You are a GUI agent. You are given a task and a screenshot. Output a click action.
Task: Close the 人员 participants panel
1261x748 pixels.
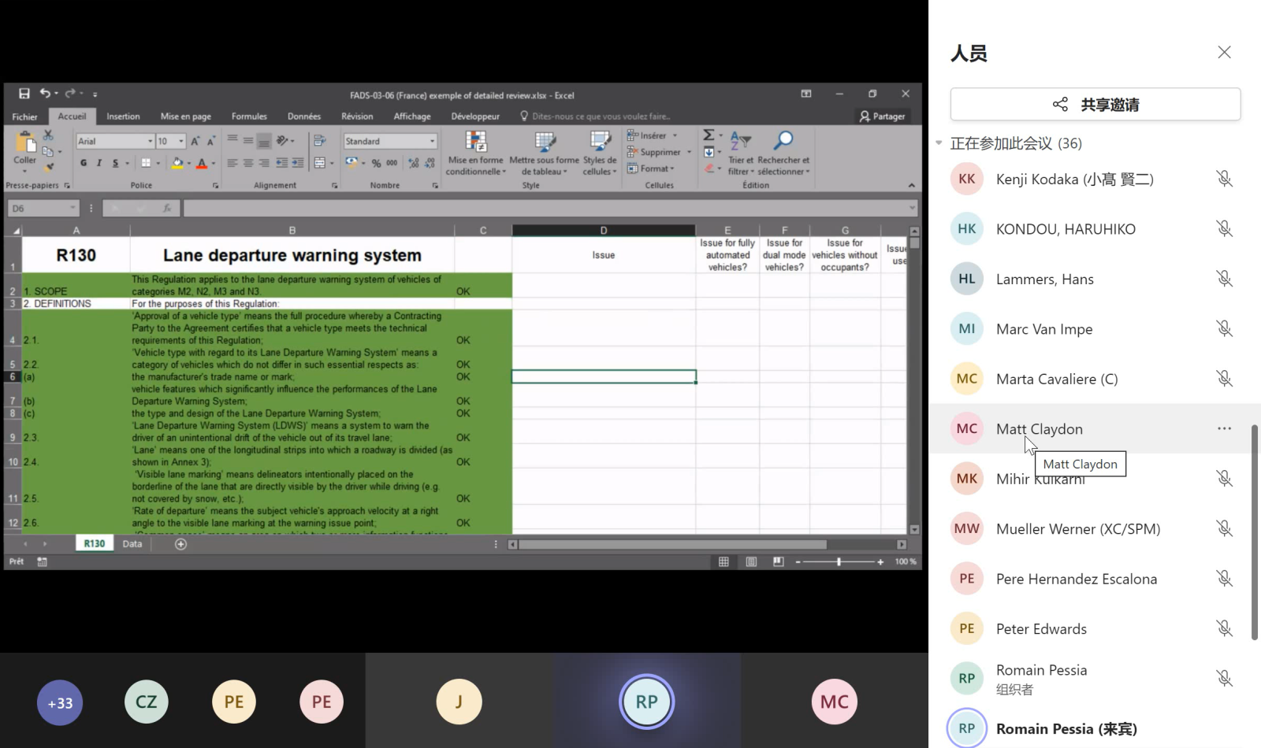coord(1224,53)
